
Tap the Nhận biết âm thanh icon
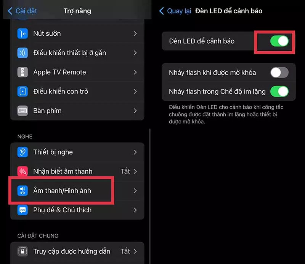[x=22, y=171]
